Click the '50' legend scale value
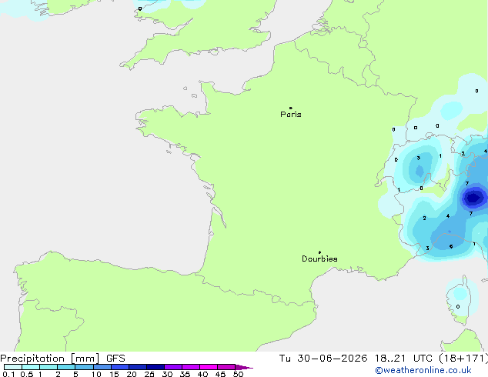488x377 pixels. click(238, 374)
